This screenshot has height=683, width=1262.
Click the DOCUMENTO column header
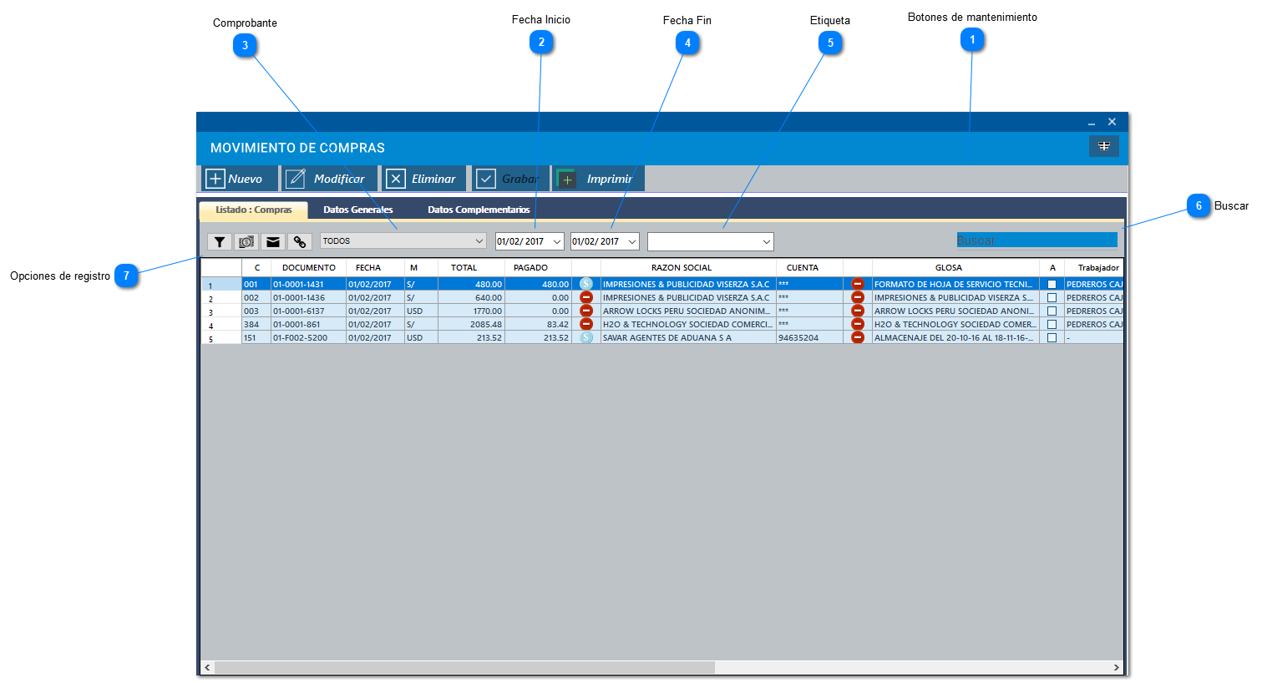coord(308,268)
